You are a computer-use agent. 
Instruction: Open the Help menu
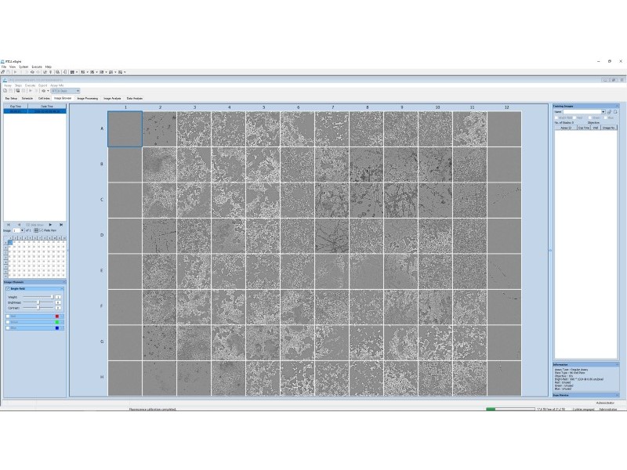pos(49,67)
